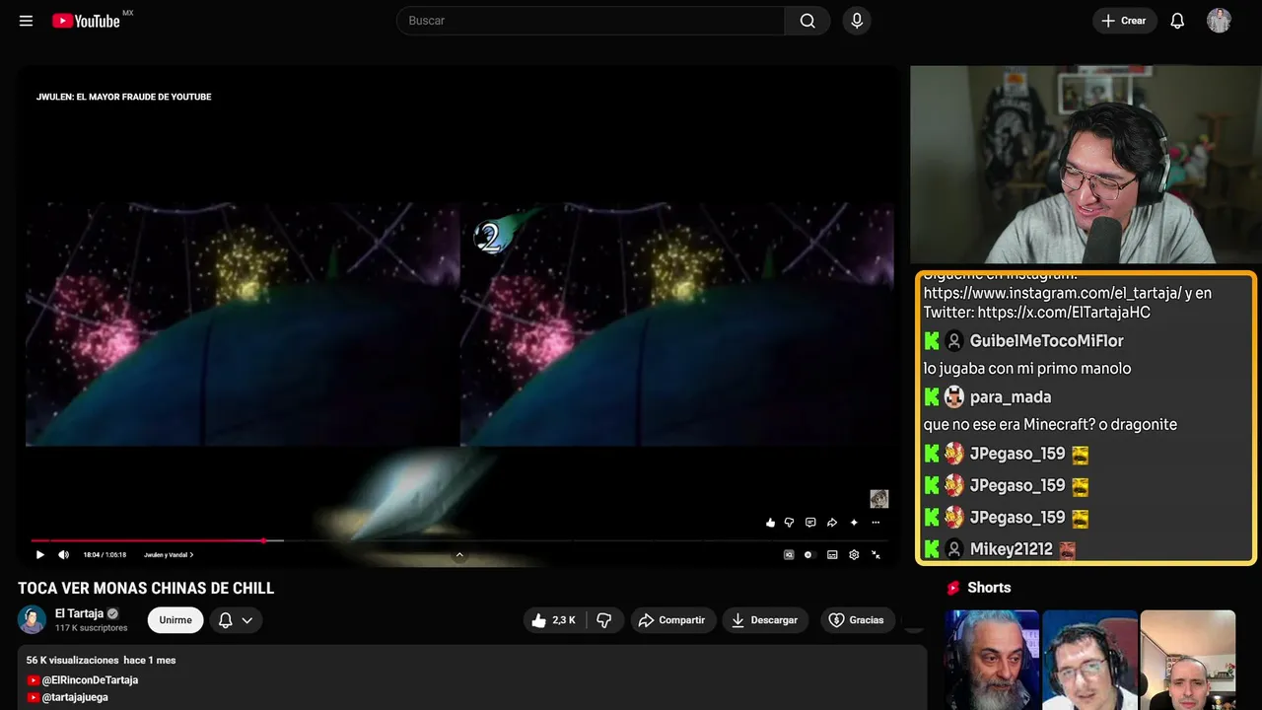Open the El Tartaja channel name
The width and height of the screenshot is (1262, 710).
pos(79,613)
